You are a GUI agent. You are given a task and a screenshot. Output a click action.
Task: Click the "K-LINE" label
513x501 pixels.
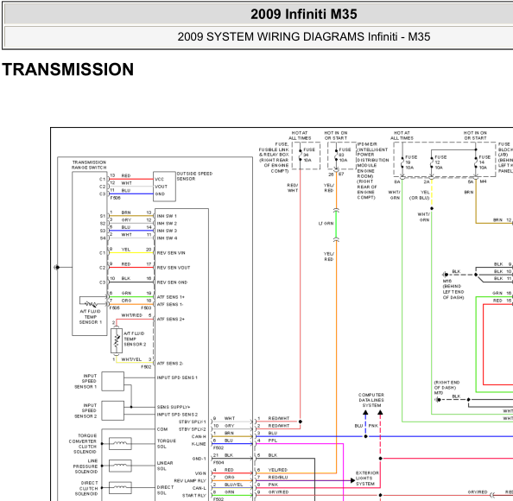[199, 444]
